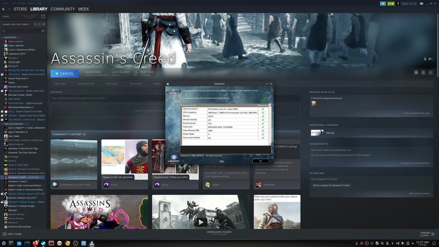Open the GAMES AND SOFTWARE dropdown

16,24
